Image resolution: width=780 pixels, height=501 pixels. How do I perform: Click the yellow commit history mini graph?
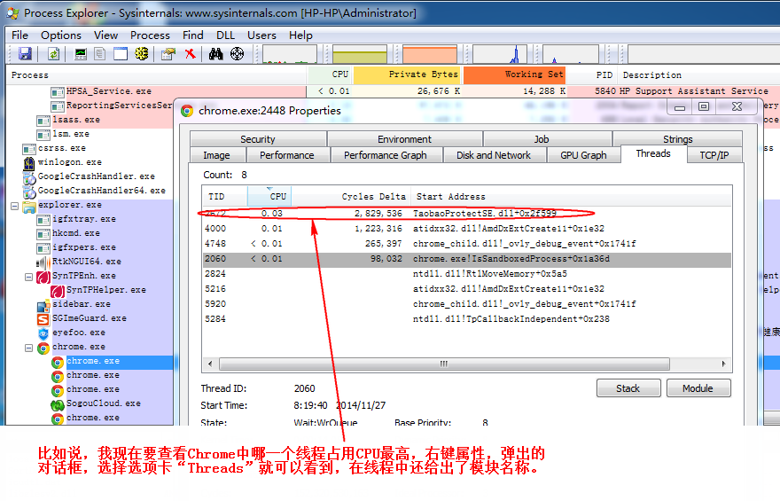[360, 54]
